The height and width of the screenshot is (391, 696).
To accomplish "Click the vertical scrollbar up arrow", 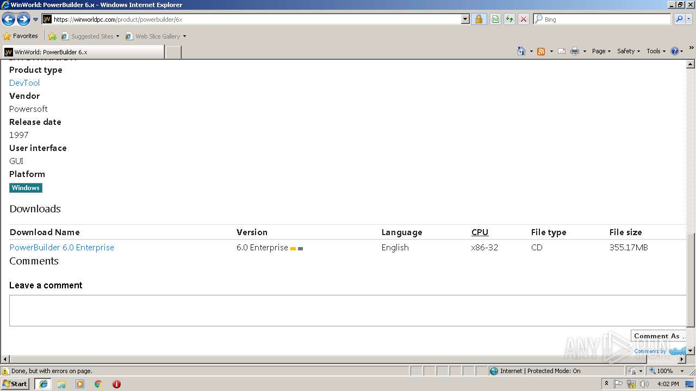I will (691, 64).
